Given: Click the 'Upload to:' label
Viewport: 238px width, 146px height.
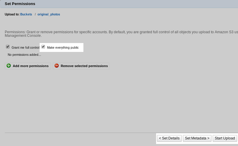Looking at the screenshot, I should tap(12, 14).
